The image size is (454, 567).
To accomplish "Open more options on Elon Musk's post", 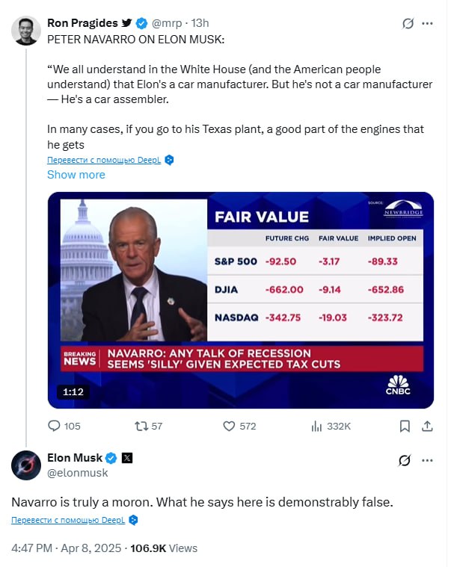I will point(428,460).
